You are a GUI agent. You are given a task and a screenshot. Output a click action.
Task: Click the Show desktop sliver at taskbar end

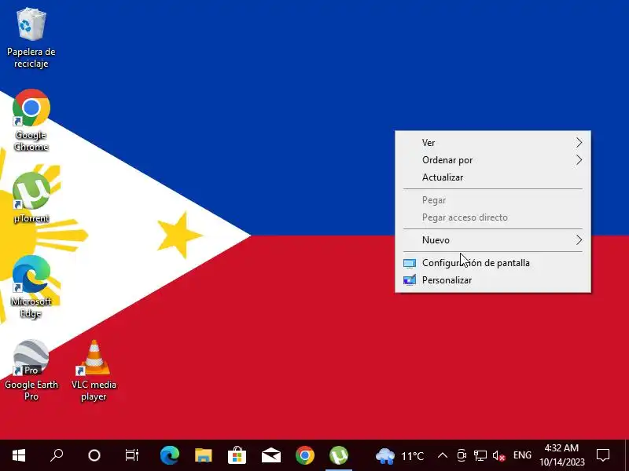[x=627, y=455]
